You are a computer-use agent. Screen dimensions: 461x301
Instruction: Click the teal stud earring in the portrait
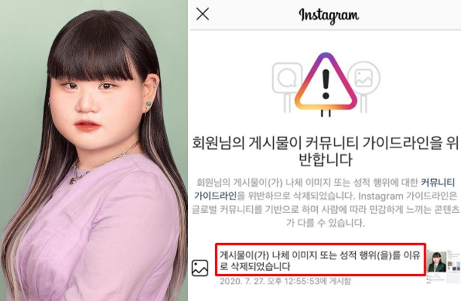coord(148,104)
